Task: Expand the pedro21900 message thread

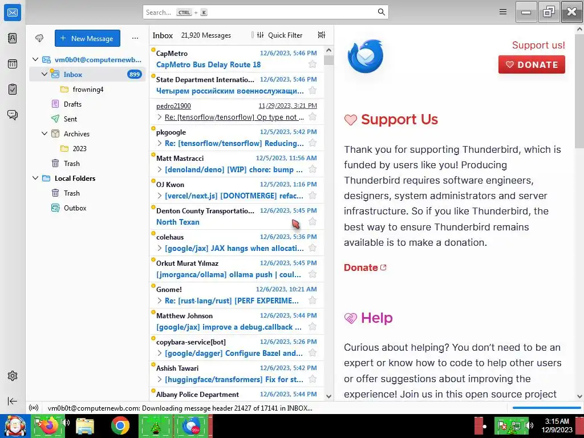Action: tap(160, 117)
